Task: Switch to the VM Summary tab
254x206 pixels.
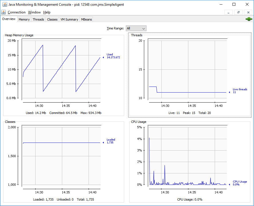Action: point(69,19)
